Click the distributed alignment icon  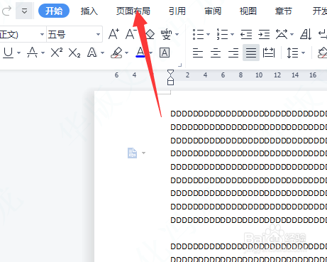coord(269,53)
